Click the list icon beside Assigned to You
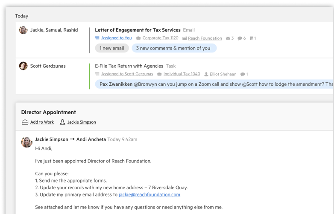This screenshot has height=214, width=334. [x=97, y=38]
